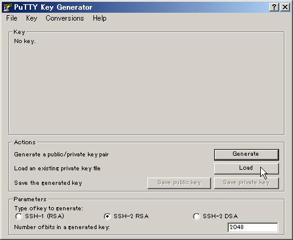Click the "Number of bits in a generated key" label
This screenshot has width=293, height=240.
[62, 227]
